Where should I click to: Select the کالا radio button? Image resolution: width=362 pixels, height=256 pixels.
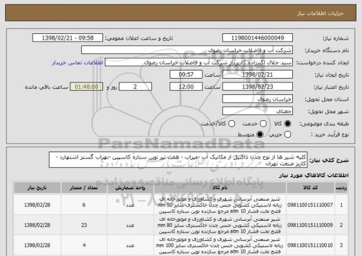tap(287, 124)
